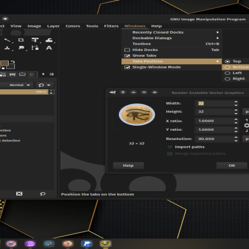Open the Tools menu

point(92,26)
